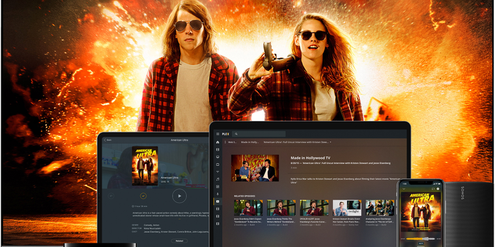Viewport: 495px width, 247px height.
Task: Select the highlighted Web Shows sidebar icon
Action: point(218,201)
